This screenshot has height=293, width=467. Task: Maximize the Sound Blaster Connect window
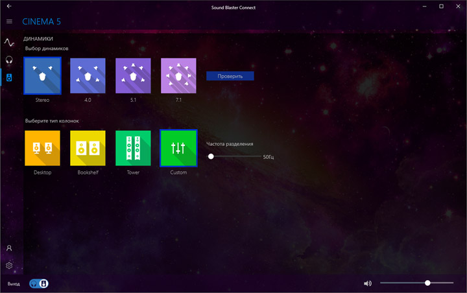tap(441, 6)
